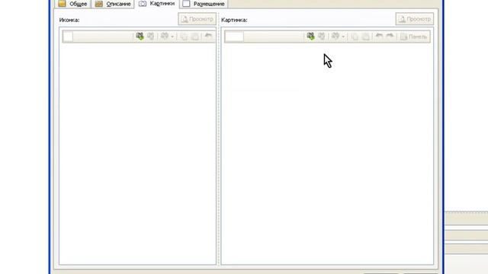Click the copy icon in the Картинка toolbar
This screenshot has width=488, height=274.
point(355,37)
